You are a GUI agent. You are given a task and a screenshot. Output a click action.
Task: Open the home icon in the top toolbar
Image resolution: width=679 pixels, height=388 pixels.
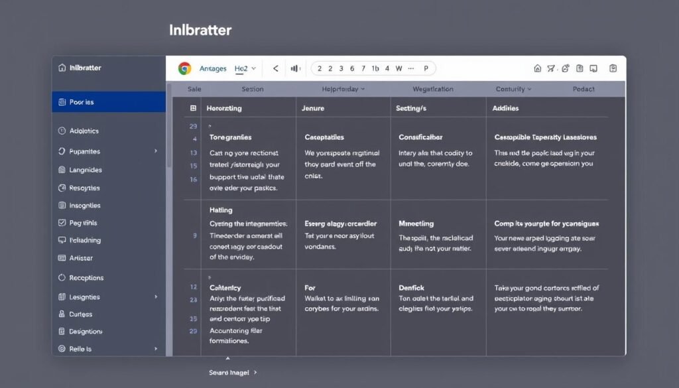pyautogui.click(x=539, y=68)
